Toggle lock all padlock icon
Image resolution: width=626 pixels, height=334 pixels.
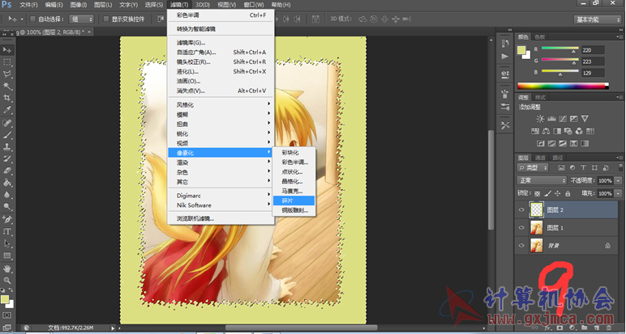568,193
